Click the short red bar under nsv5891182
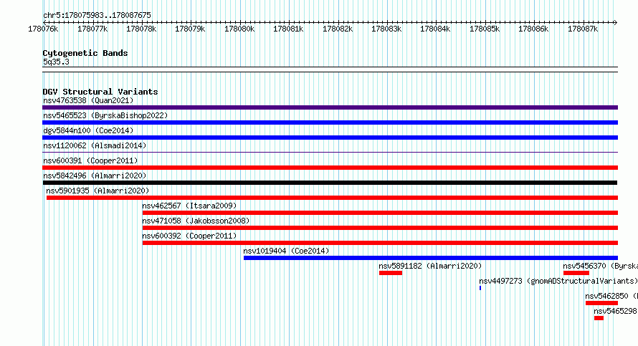The width and height of the screenshot is (638, 346). click(391, 273)
